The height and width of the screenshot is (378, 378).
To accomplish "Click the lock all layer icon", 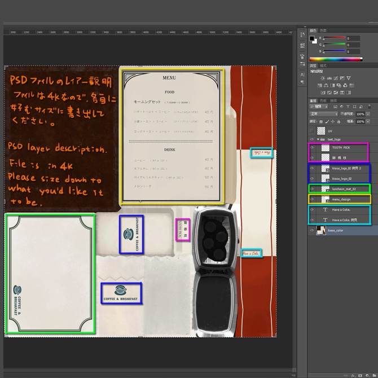I will (339, 121).
